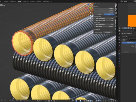The width and height of the screenshot is (136, 102).
Task: Open the Modifier wrench properties tab
Action: pyautogui.click(x=119, y=54)
